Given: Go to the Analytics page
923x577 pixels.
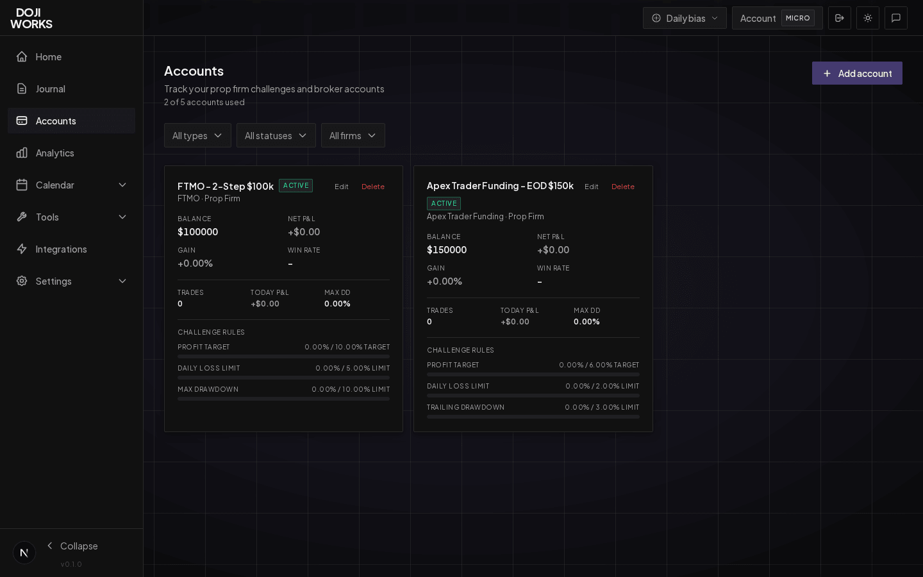Looking at the screenshot, I should (x=54, y=153).
